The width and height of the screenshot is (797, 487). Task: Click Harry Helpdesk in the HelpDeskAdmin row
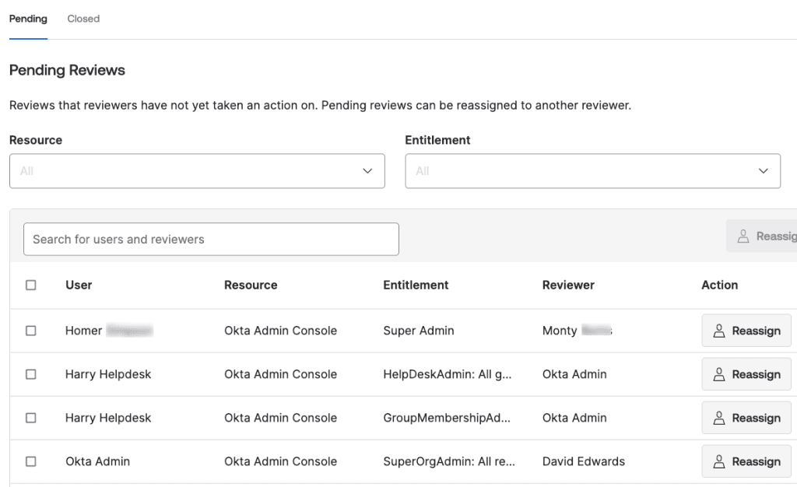108,374
